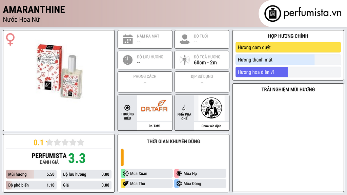
Task: Click the Amaranthine perfume product image
Action: point(60,71)
